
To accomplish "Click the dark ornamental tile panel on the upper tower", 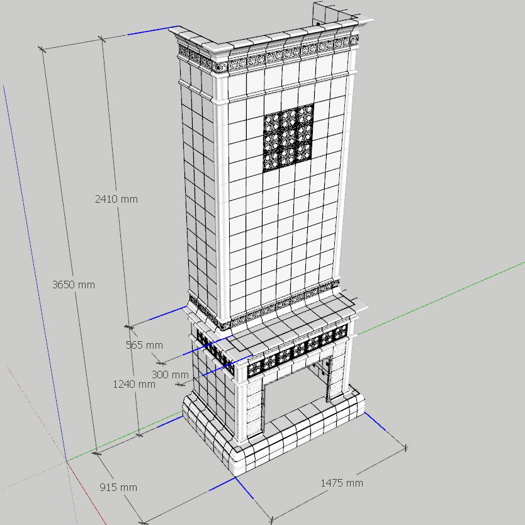I will tap(288, 138).
